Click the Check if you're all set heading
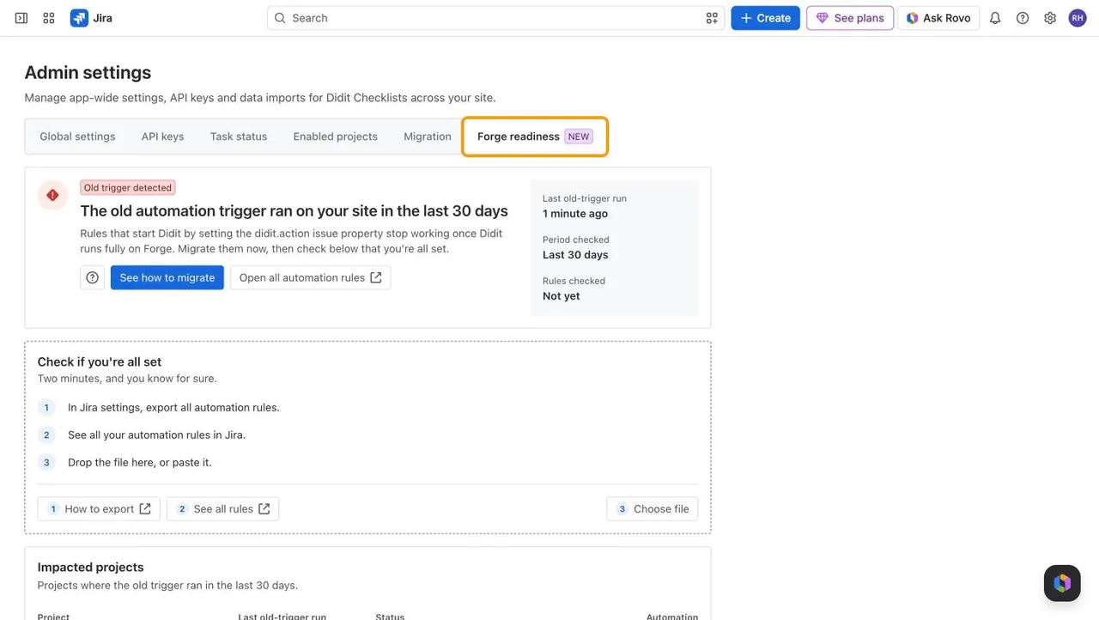The image size is (1099, 620). click(100, 362)
